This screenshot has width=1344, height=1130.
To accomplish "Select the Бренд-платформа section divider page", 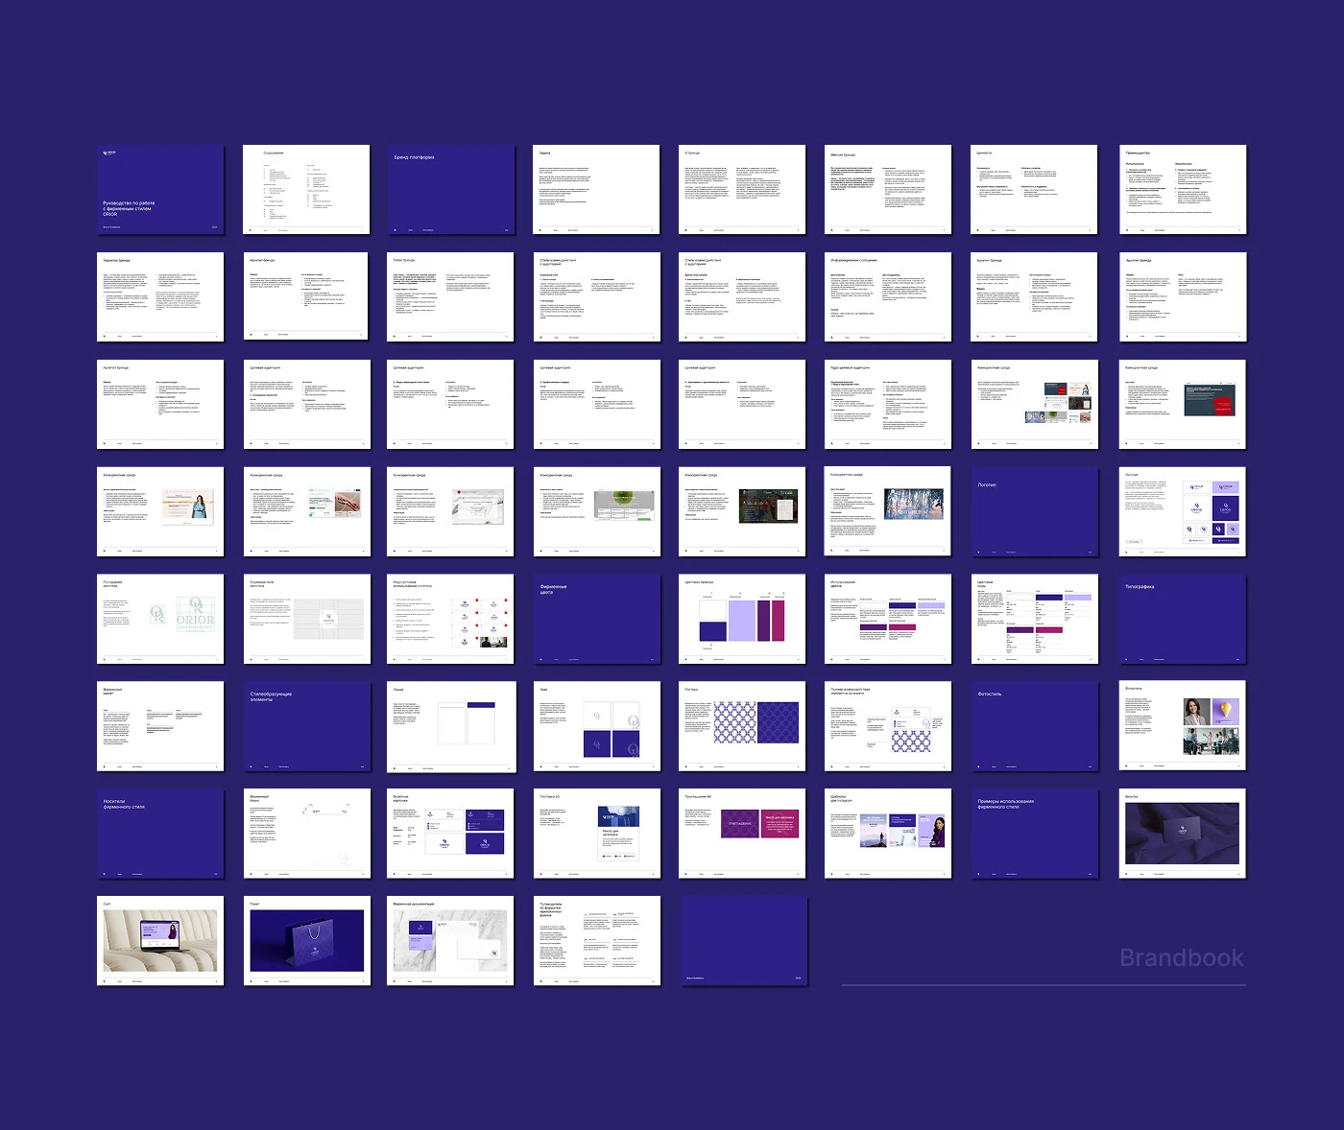I will (x=452, y=189).
